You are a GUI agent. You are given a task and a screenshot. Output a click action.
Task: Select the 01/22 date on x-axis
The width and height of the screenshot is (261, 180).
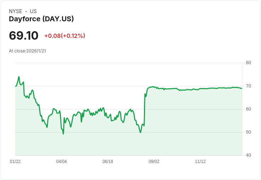click(x=15, y=162)
